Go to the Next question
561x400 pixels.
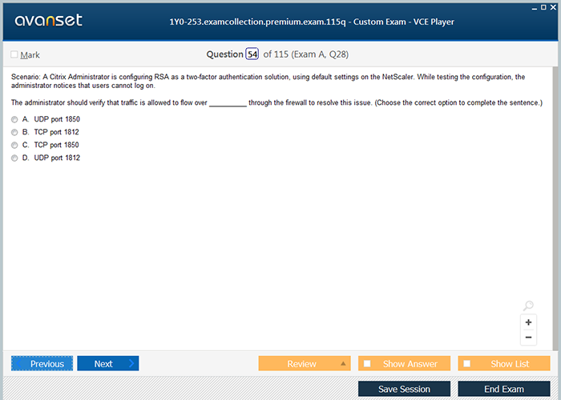click(107, 364)
